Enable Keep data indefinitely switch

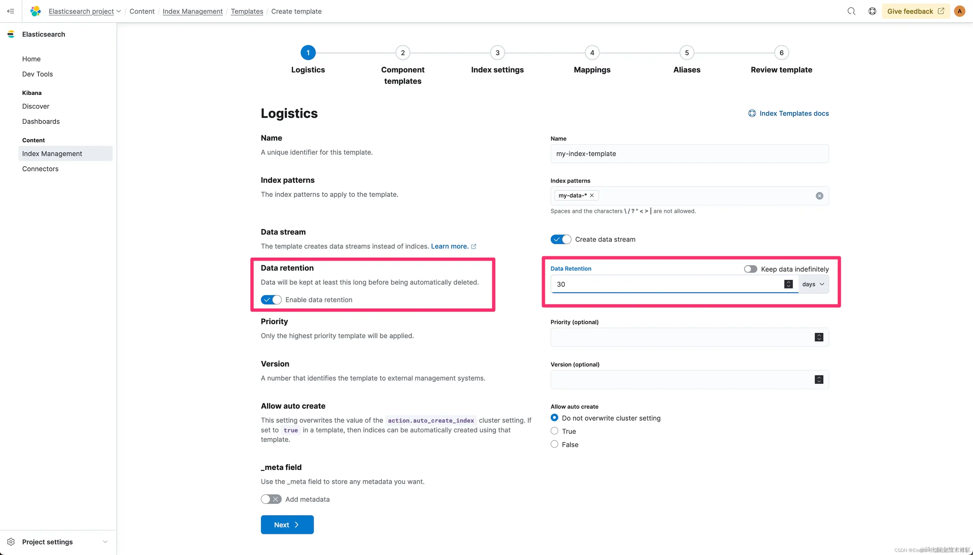[x=750, y=269]
